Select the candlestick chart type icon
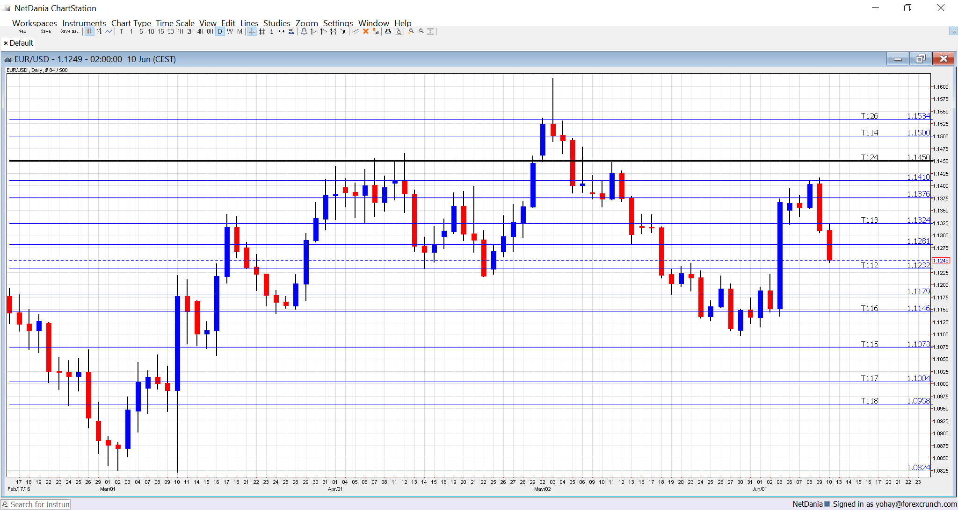 click(x=89, y=31)
